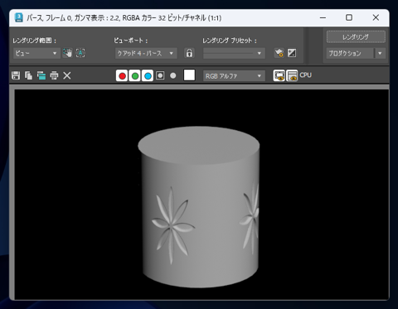Copy the rendered image to clipboard
398x309 pixels.
(28, 75)
